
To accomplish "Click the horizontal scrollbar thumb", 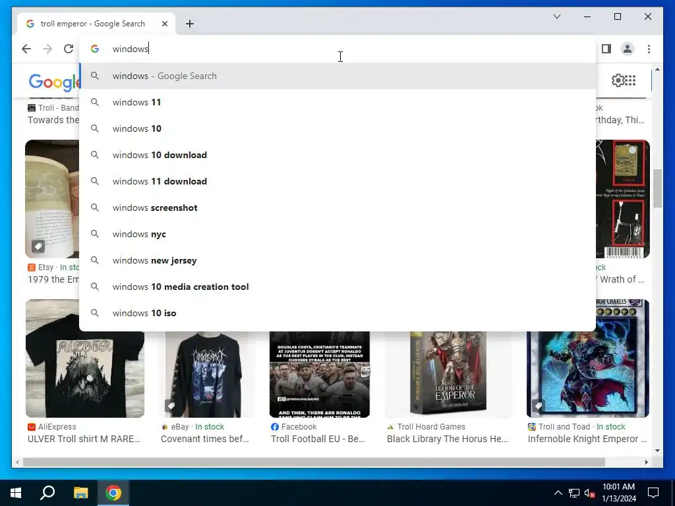I will (314, 463).
